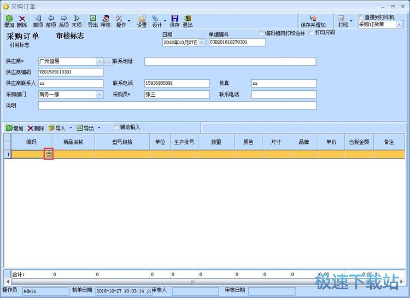Select row 1 via its row number

[x=8, y=154]
